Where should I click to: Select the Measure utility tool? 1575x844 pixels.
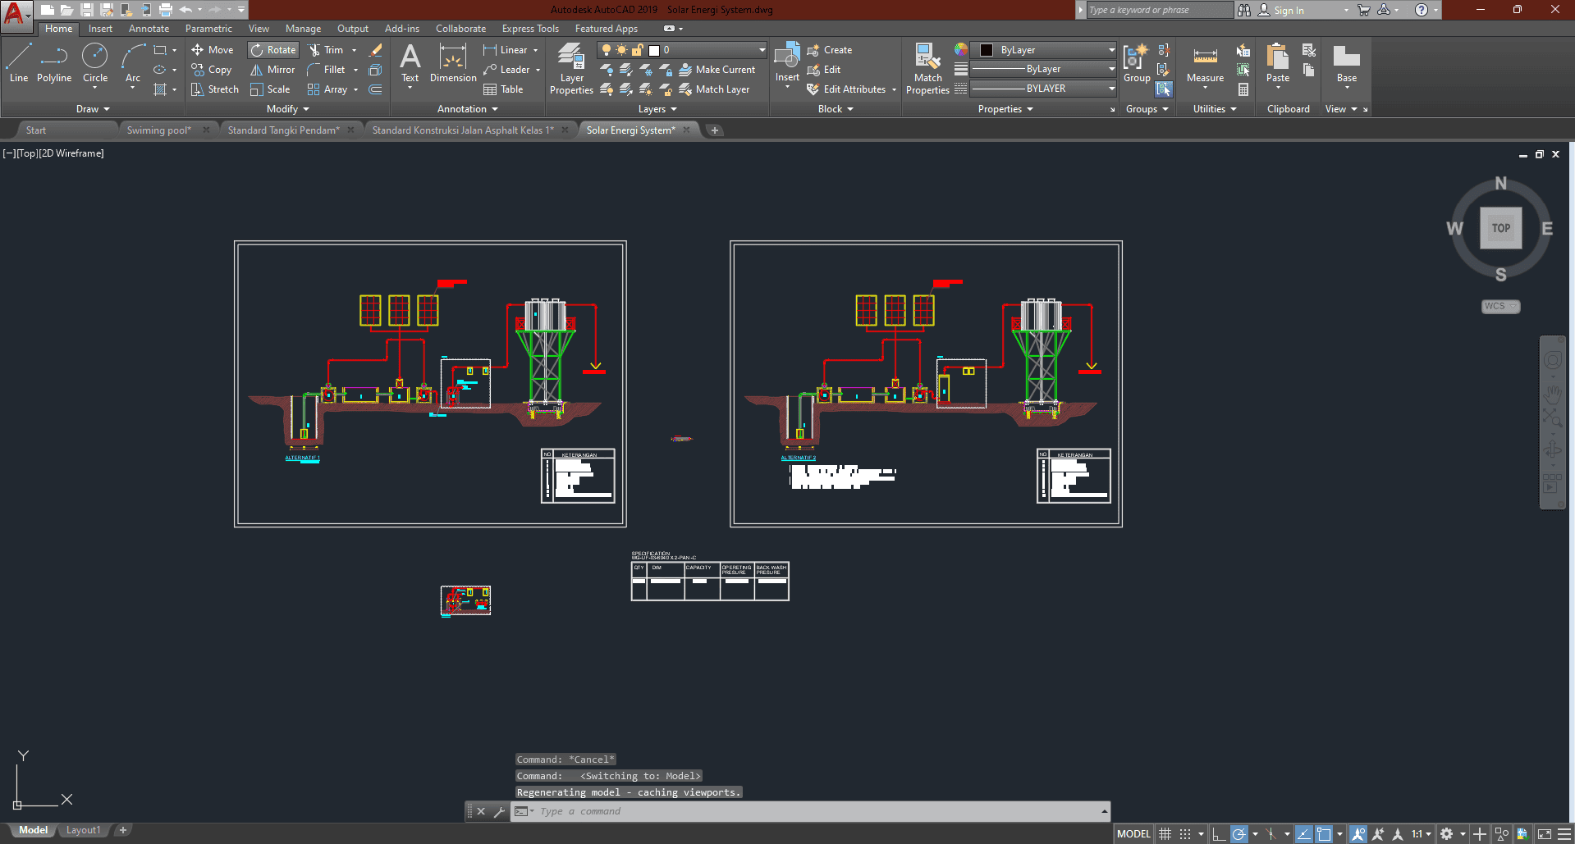[1205, 63]
